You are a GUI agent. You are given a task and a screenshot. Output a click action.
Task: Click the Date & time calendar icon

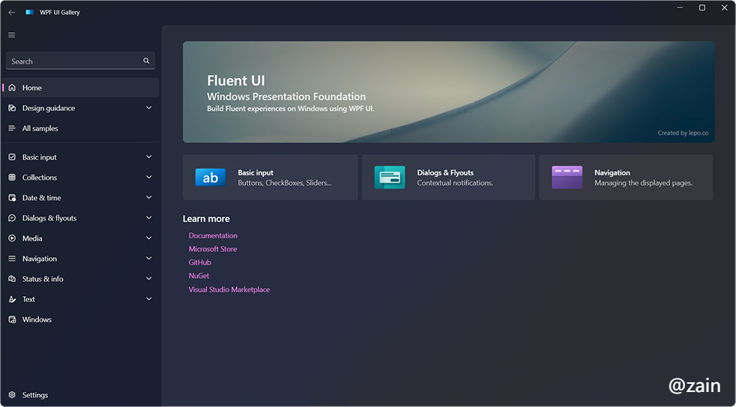click(x=12, y=198)
